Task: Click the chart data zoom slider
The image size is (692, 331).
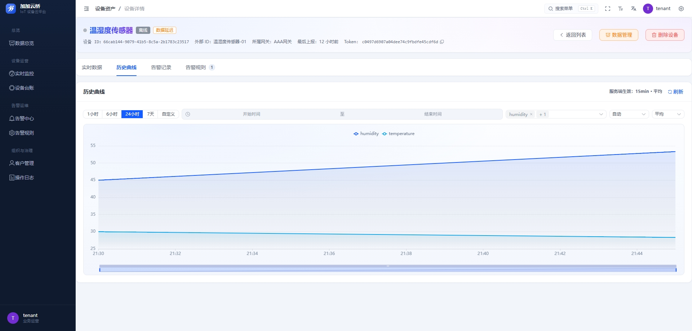Action: tap(388, 268)
